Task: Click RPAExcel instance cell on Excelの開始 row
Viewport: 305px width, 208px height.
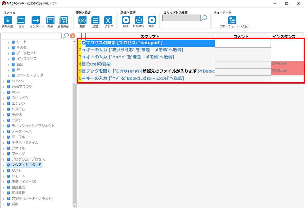Action: 287,65
